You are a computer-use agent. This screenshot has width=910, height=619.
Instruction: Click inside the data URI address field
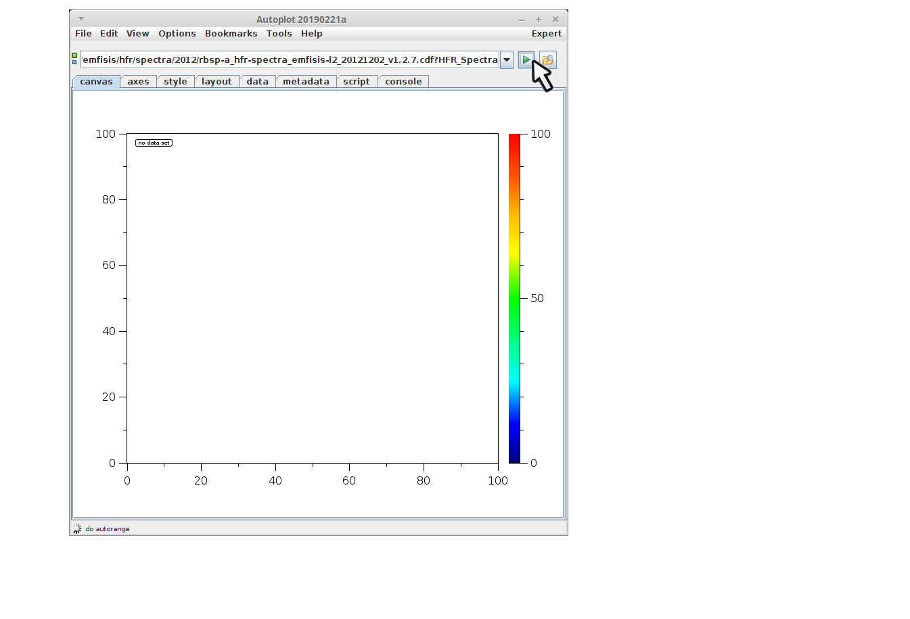(290, 60)
